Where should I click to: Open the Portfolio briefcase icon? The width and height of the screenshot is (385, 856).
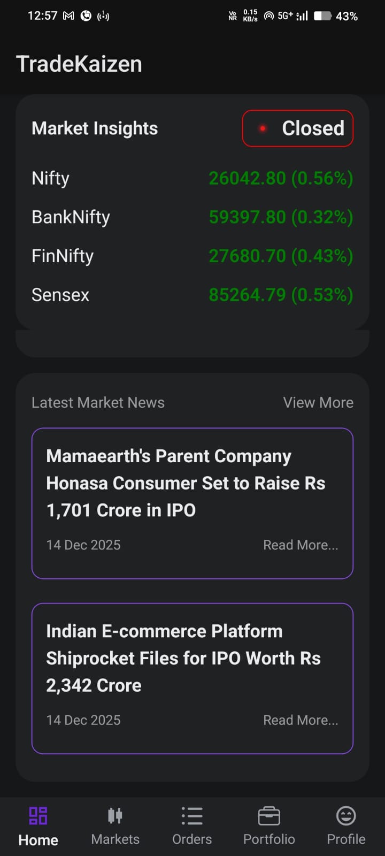pyautogui.click(x=269, y=816)
